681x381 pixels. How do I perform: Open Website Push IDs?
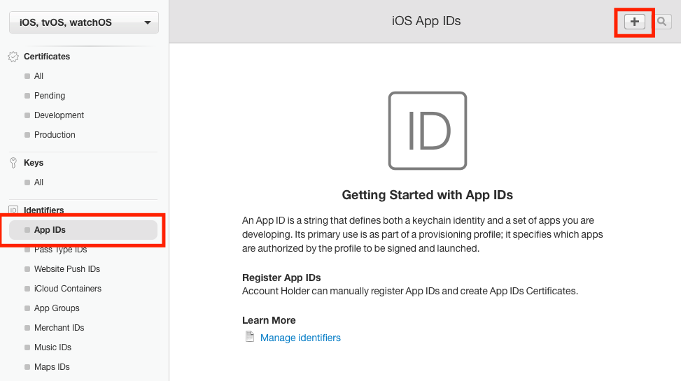pyautogui.click(x=67, y=269)
